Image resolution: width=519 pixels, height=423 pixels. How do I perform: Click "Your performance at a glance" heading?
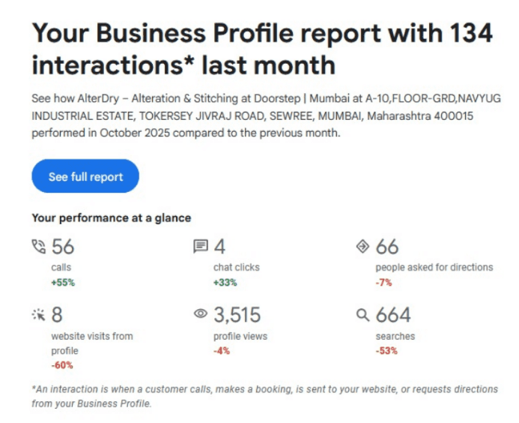tap(112, 218)
